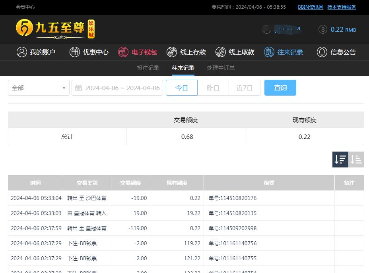
Task: Sort records in ascending order
Action: coord(356,160)
